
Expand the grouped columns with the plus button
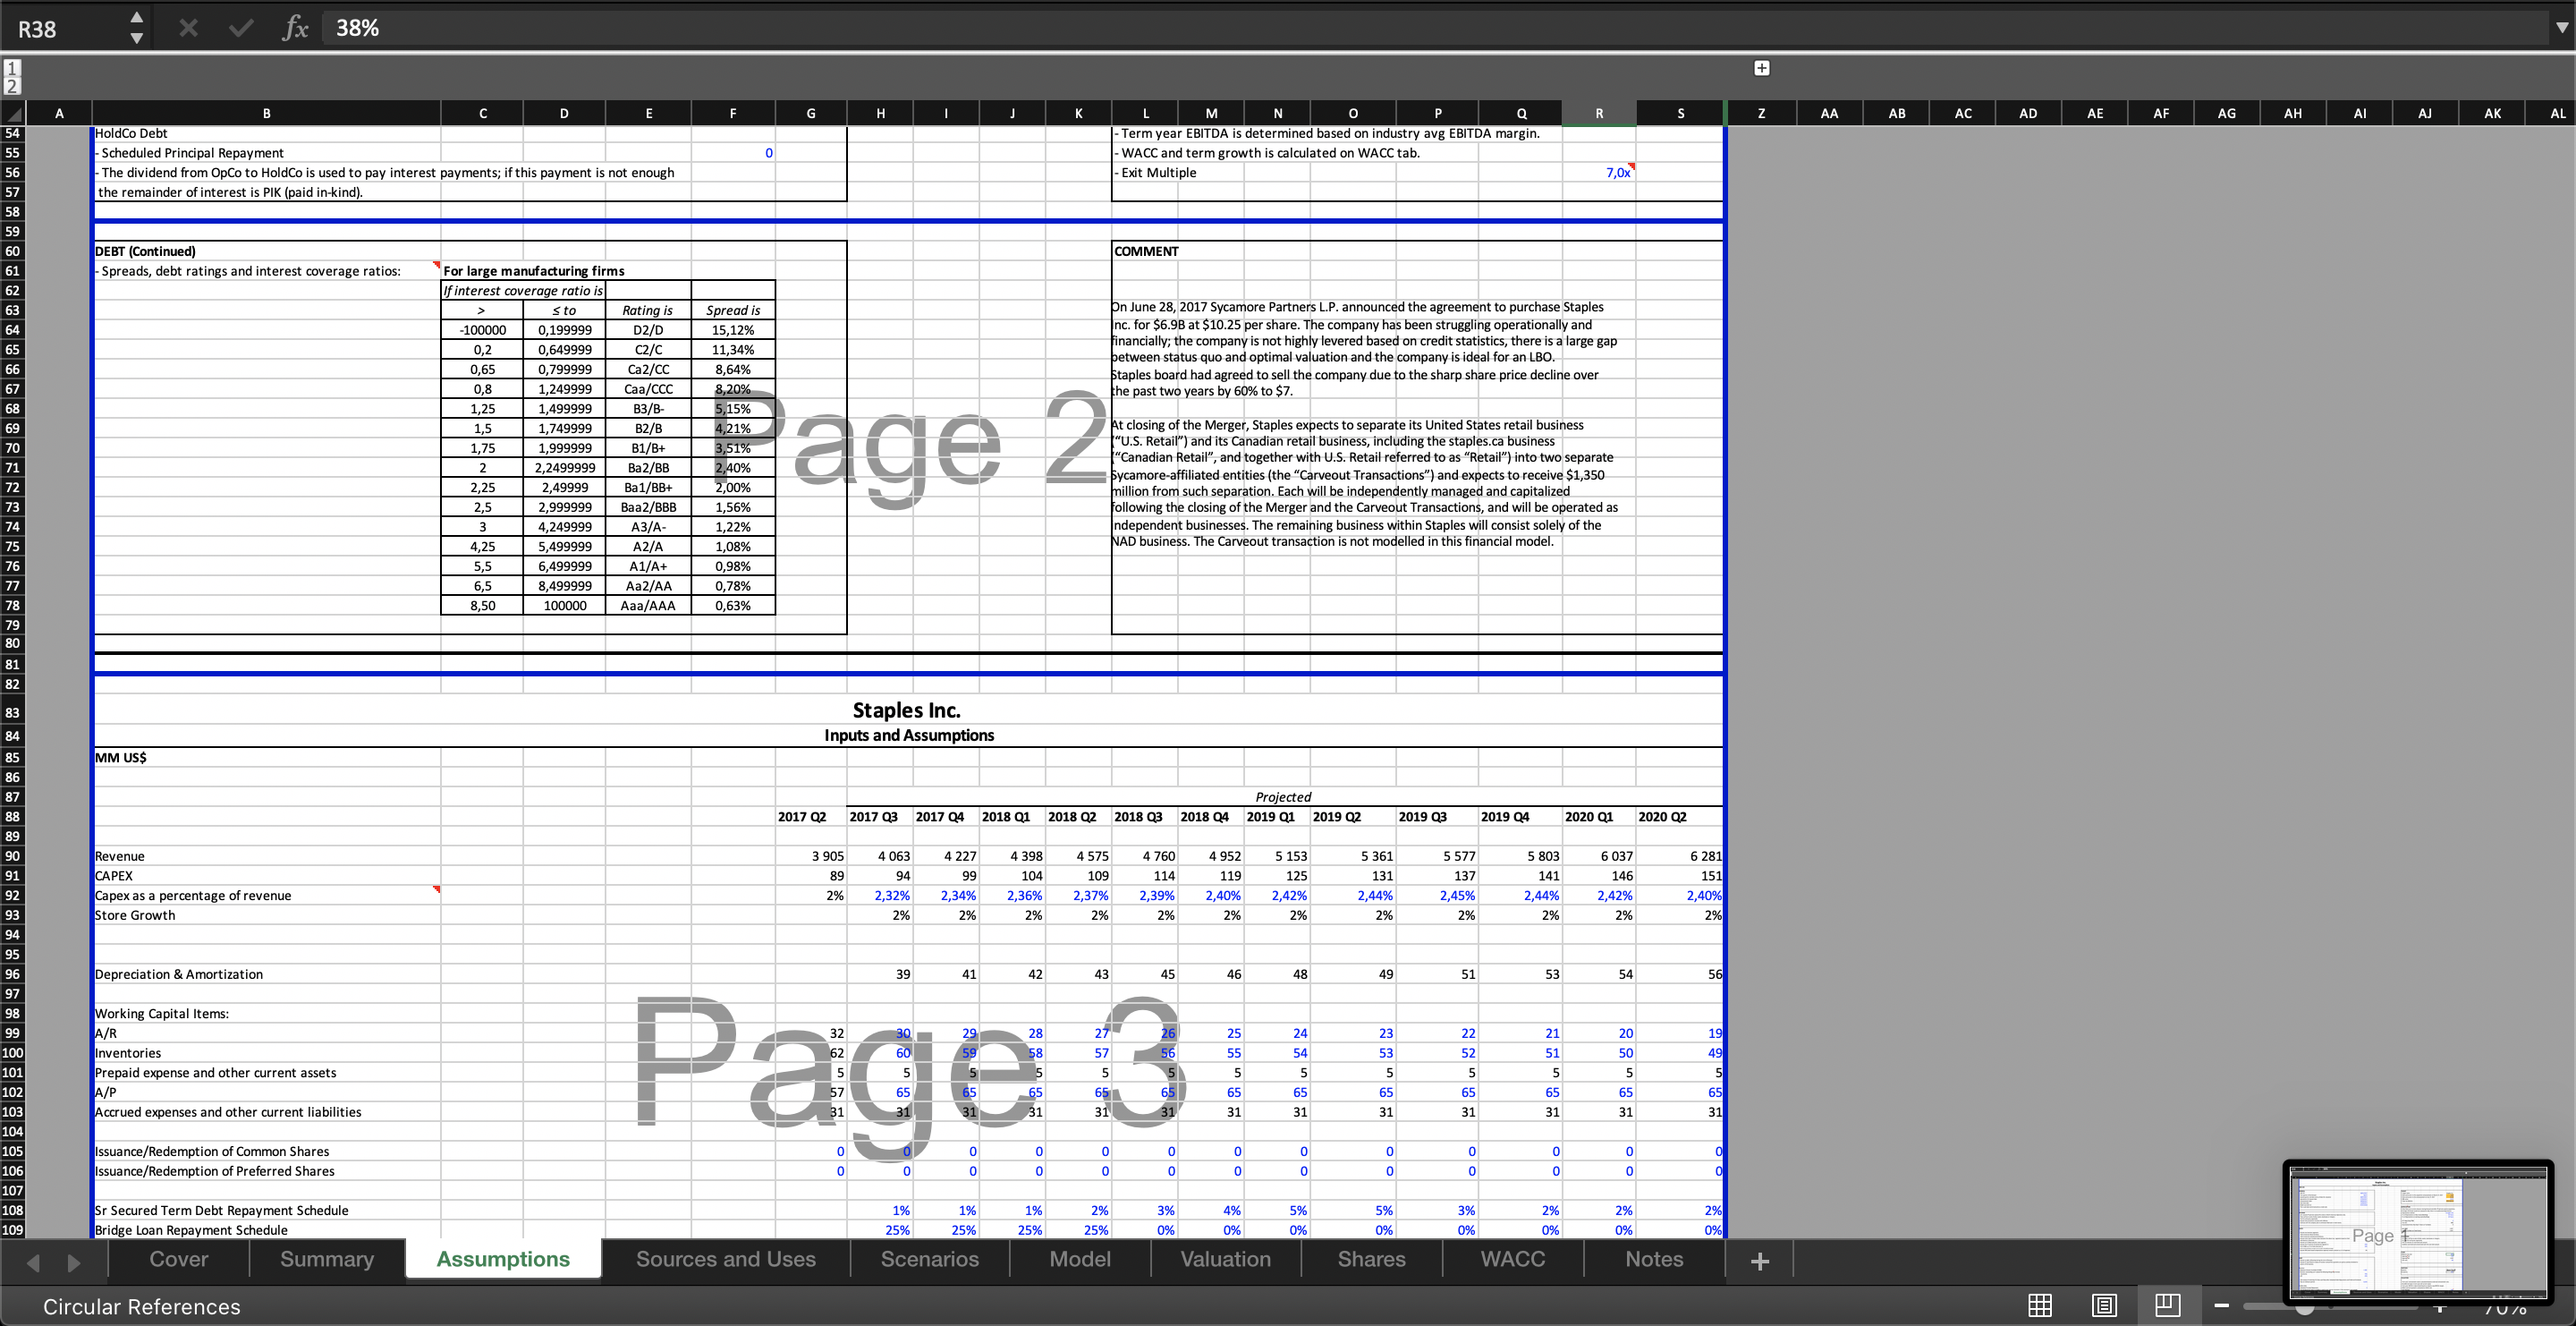(x=1762, y=68)
